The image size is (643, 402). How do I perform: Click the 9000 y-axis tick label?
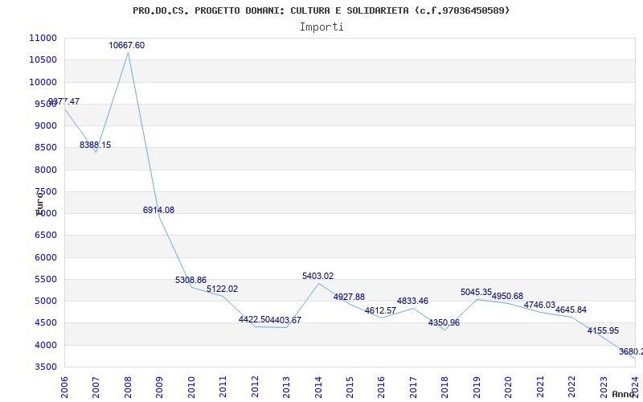pos(46,125)
